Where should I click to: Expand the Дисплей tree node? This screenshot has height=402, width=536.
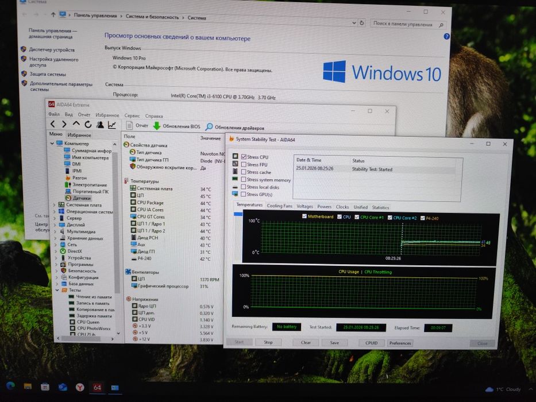[x=55, y=225]
